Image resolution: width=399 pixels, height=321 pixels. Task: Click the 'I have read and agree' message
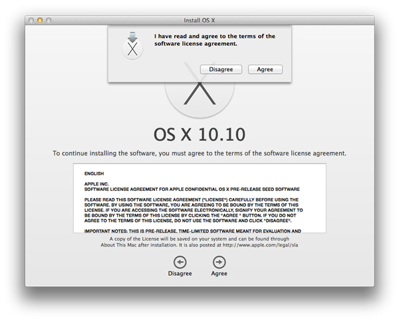215,40
